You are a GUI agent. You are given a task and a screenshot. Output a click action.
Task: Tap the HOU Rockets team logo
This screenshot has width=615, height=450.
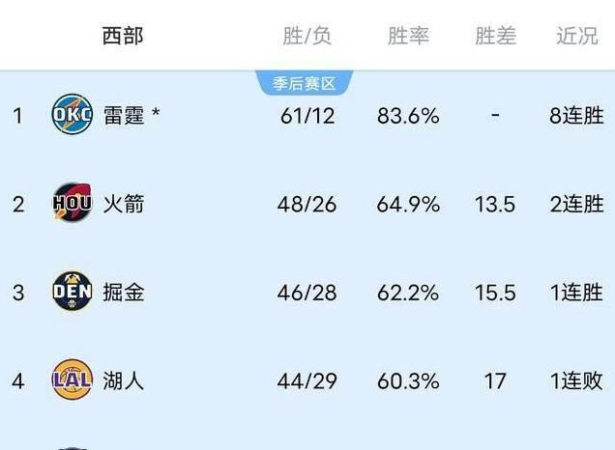[73, 203]
